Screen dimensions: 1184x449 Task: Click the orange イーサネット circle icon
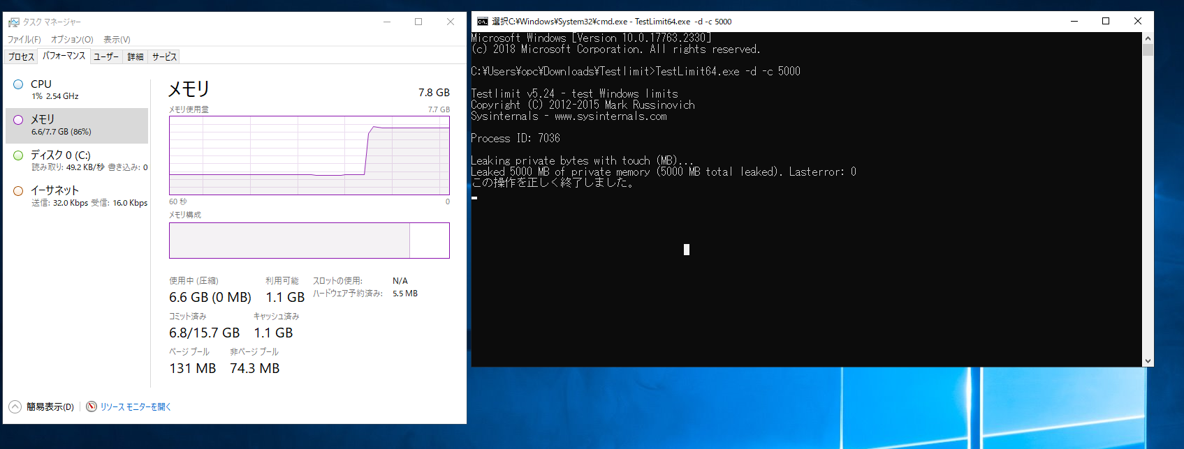[18, 190]
